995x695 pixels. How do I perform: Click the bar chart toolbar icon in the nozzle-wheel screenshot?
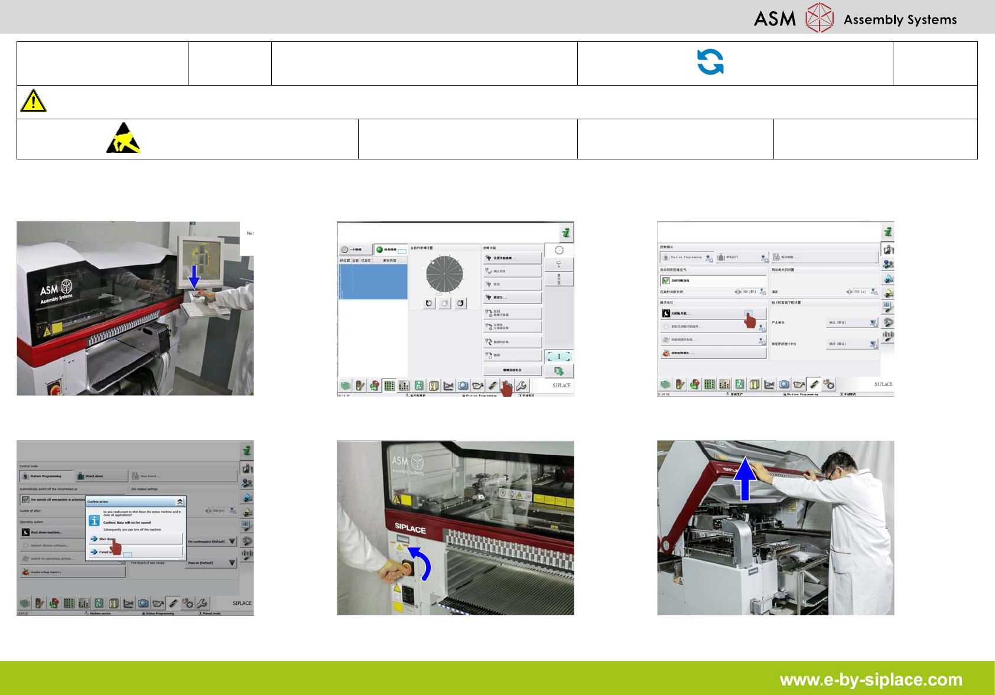(x=404, y=386)
